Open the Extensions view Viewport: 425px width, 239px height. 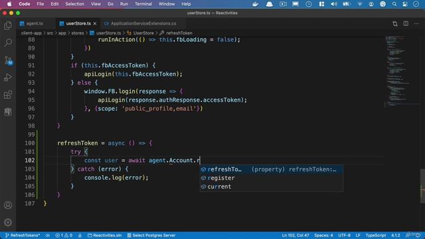click(8, 95)
